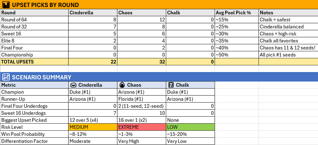This screenshot has height=145, width=318.
Task: Click the grid chart icon beside Scenario Summary
Action: tap(6, 77)
